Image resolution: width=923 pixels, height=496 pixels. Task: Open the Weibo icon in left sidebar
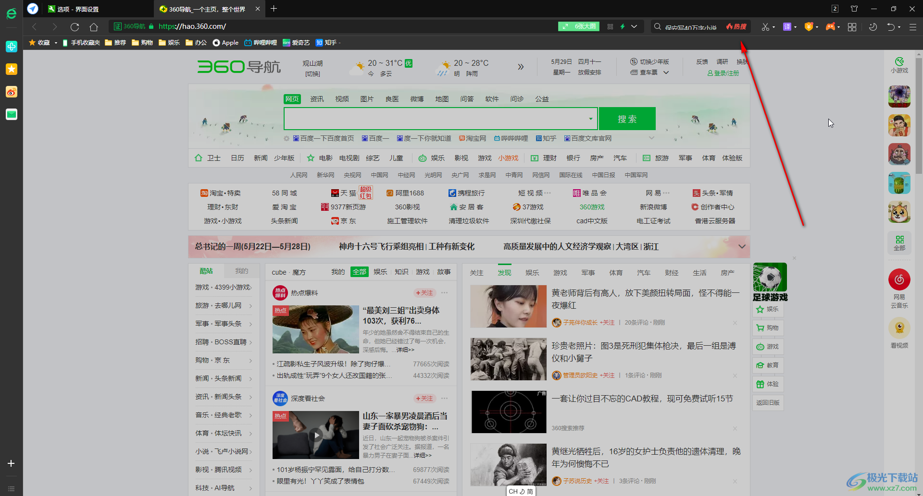pyautogui.click(x=12, y=92)
